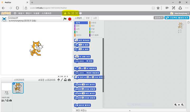Select the Shrink sprite tool
190x112 pixels.
77,13
